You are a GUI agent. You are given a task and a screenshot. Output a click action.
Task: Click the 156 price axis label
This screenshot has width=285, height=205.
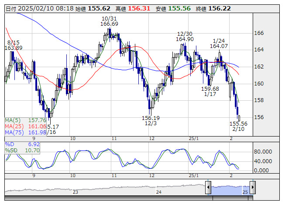259,117
